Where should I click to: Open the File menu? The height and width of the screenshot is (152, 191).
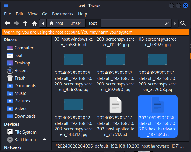click(8, 14)
